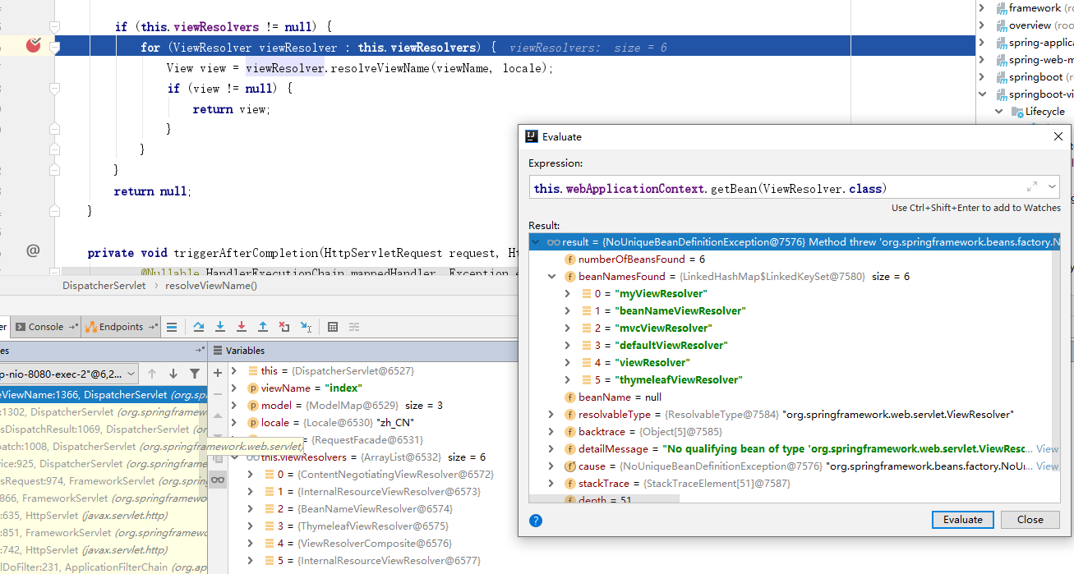Click the frames filter funnel icon

tap(195, 374)
